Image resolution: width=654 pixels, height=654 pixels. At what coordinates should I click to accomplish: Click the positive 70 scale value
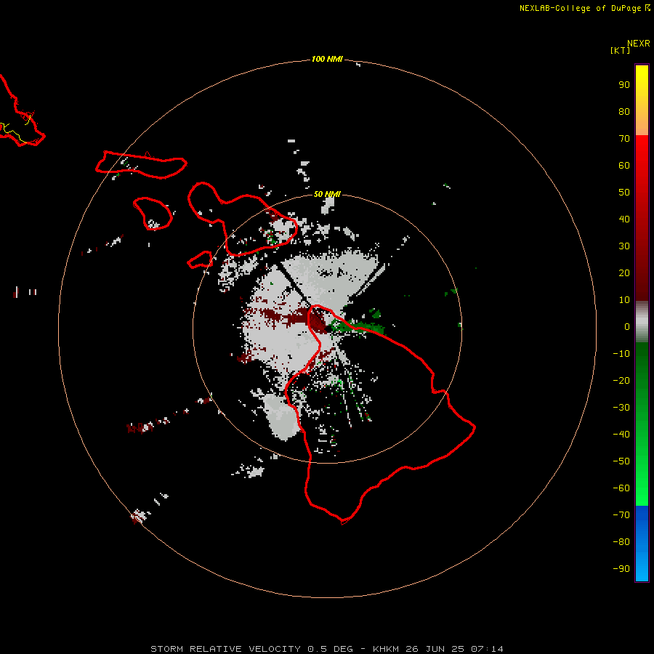point(624,139)
